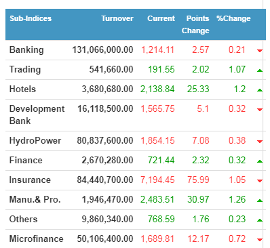The width and height of the screenshot is (270, 248).
Task: Click HydroPower current value 1,854.15
Action: [158, 141]
